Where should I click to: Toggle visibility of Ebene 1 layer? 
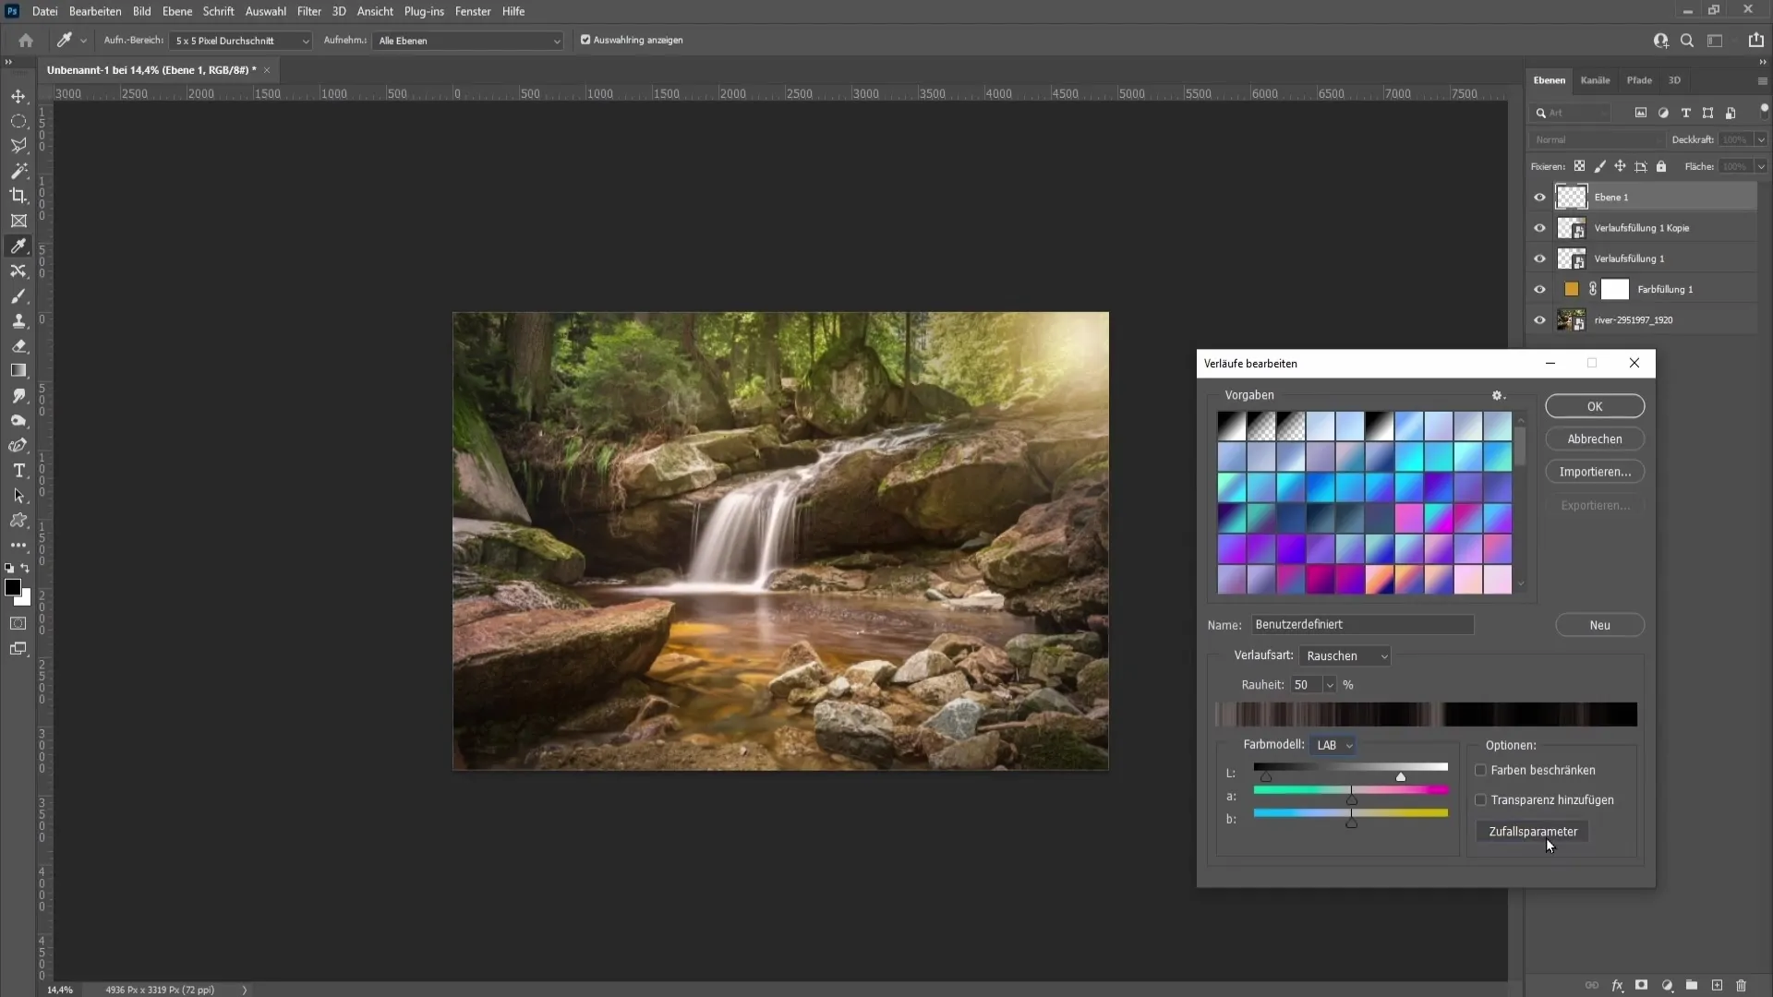pyautogui.click(x=1539, y=198)
